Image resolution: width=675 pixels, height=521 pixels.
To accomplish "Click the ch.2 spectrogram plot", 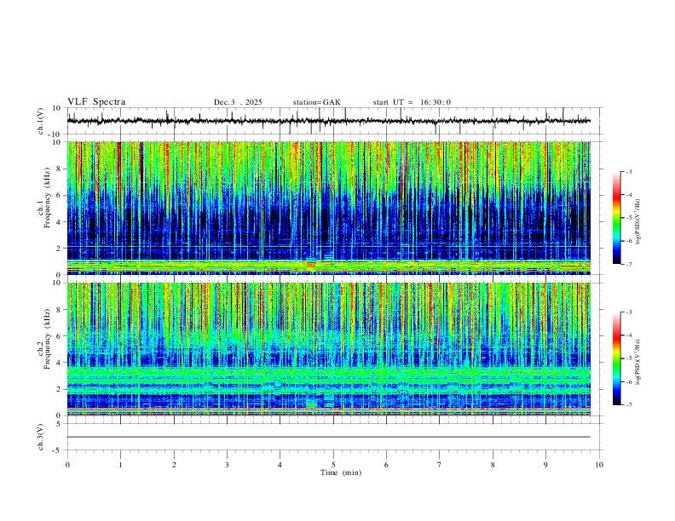I will pos(329,349).
